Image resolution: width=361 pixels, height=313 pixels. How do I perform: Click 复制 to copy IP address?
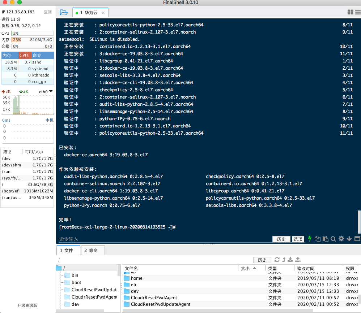click(48, 12)
